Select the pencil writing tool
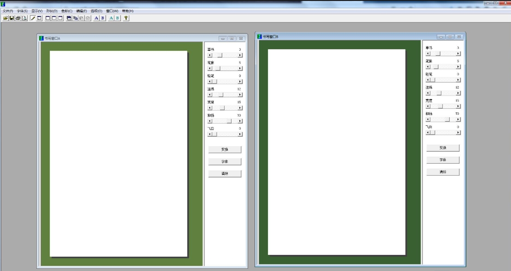 33,18
